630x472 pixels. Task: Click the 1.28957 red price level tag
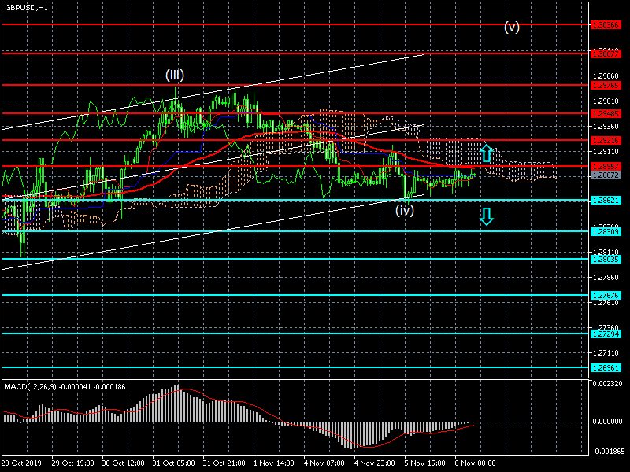(606, 166)
